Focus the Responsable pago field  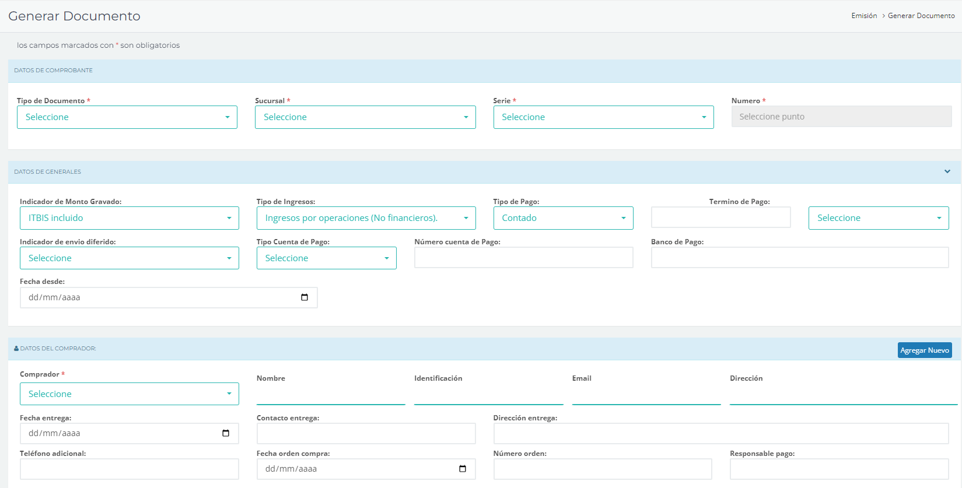point(838,469)
